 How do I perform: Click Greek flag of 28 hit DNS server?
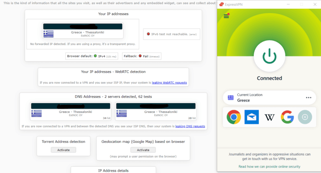(x=122, y=113)
